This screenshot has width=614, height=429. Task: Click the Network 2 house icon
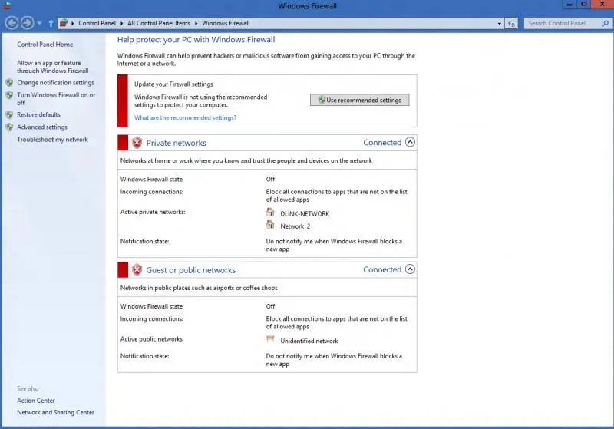[270, 225]
